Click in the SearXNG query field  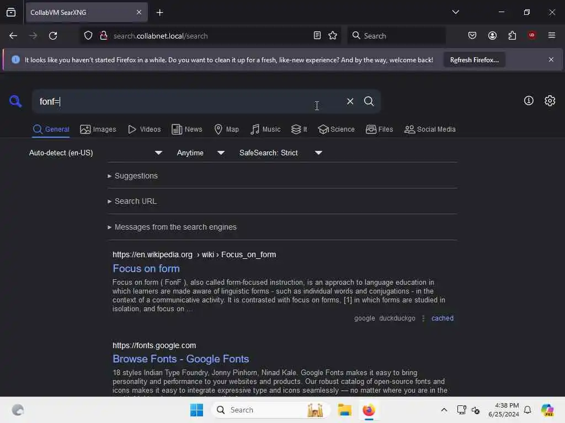[x=188, y=102]
